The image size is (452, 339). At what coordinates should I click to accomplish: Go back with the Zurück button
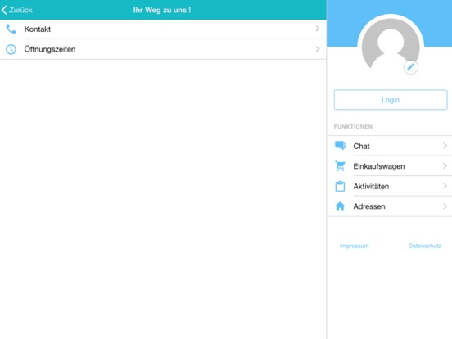[x=16, y=10]
